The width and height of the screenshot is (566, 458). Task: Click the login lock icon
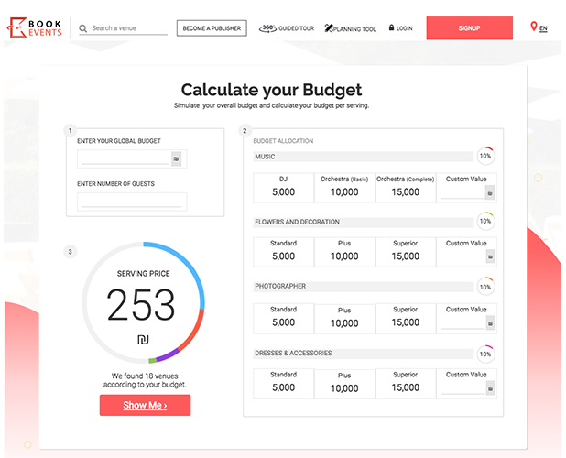pyautogui.click(x=391, y=27)
